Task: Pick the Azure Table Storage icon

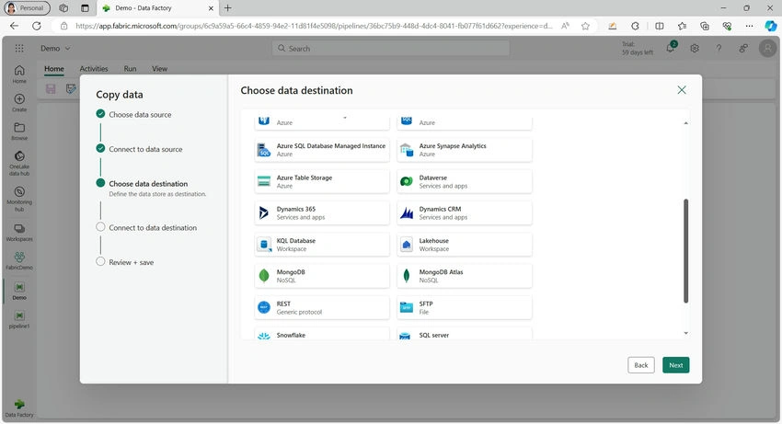Action: click(x=264, y=181)
